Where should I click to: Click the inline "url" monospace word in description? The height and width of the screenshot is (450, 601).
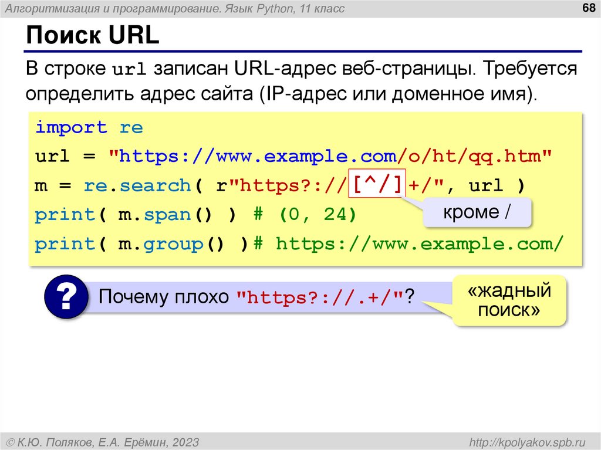(x=129, y=70)
